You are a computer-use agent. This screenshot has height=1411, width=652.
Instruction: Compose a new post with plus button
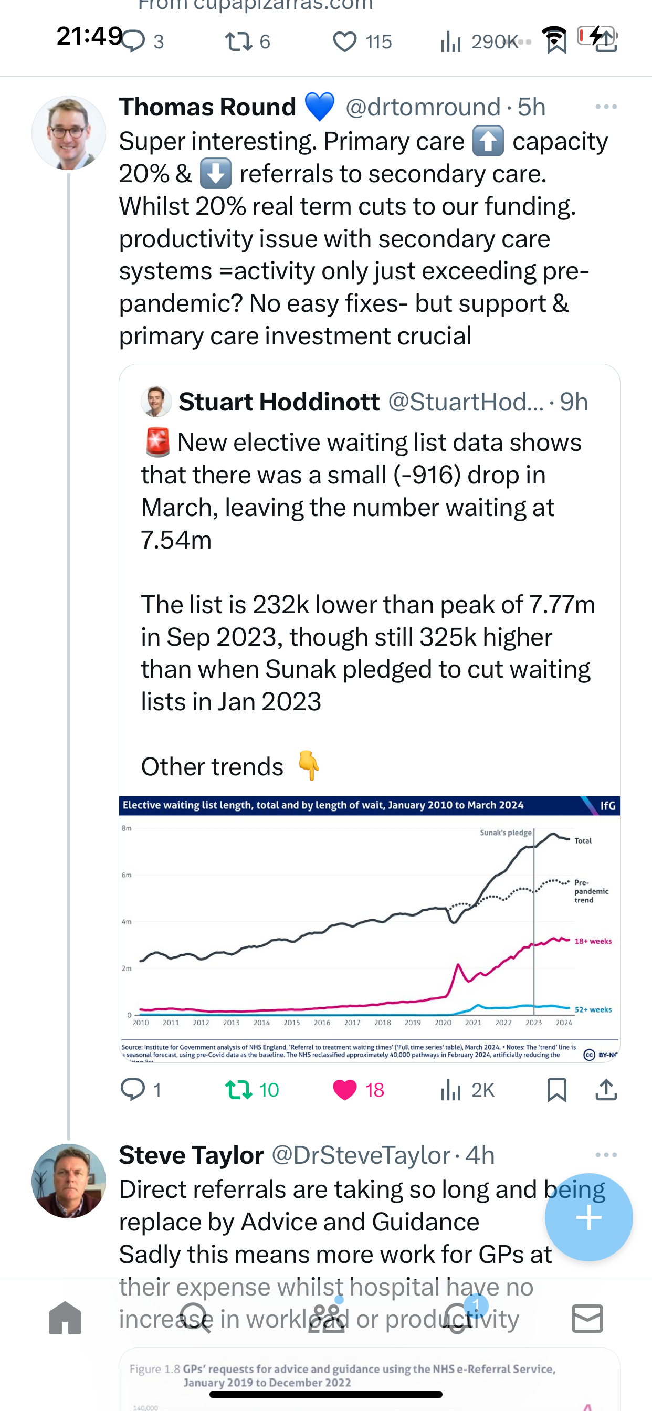coord(588,1217)
